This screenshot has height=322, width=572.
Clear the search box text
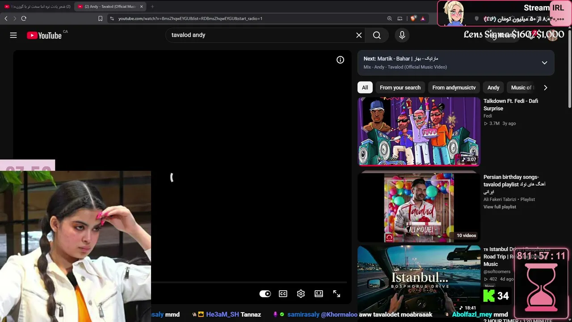tap(359, 35)
